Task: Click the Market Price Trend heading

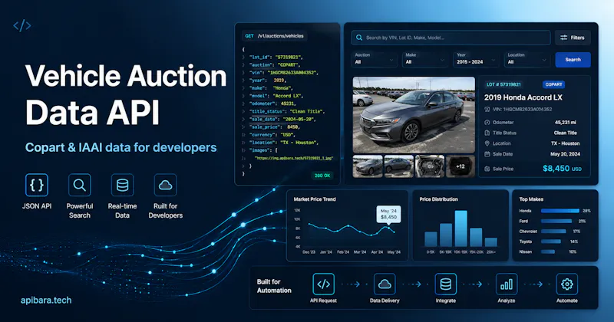Action: tap(315, 199)
